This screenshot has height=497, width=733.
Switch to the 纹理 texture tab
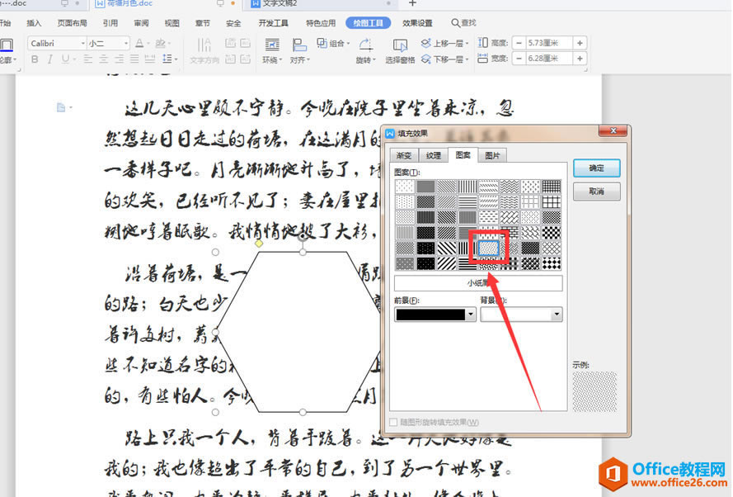[434, 155]
